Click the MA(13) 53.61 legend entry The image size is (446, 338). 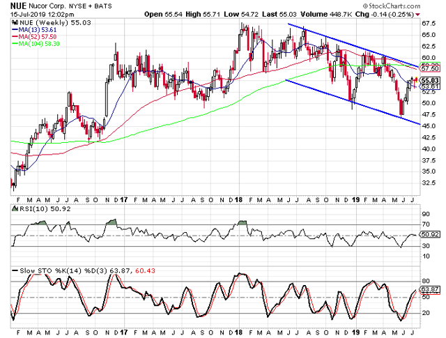(x=34, y=29)
